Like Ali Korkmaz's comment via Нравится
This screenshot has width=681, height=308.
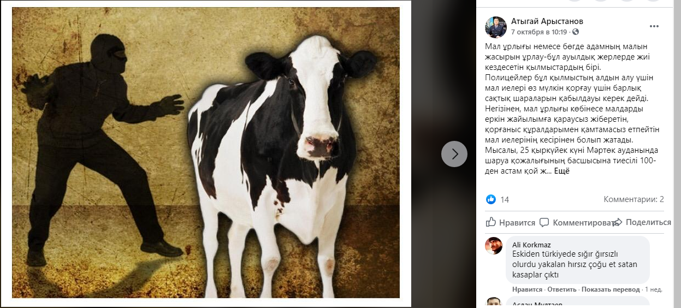click(x=527, y=289)
